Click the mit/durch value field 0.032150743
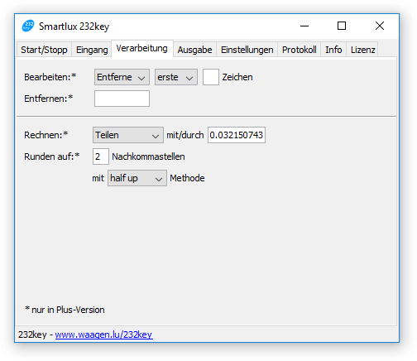 (x=237, y=135)
